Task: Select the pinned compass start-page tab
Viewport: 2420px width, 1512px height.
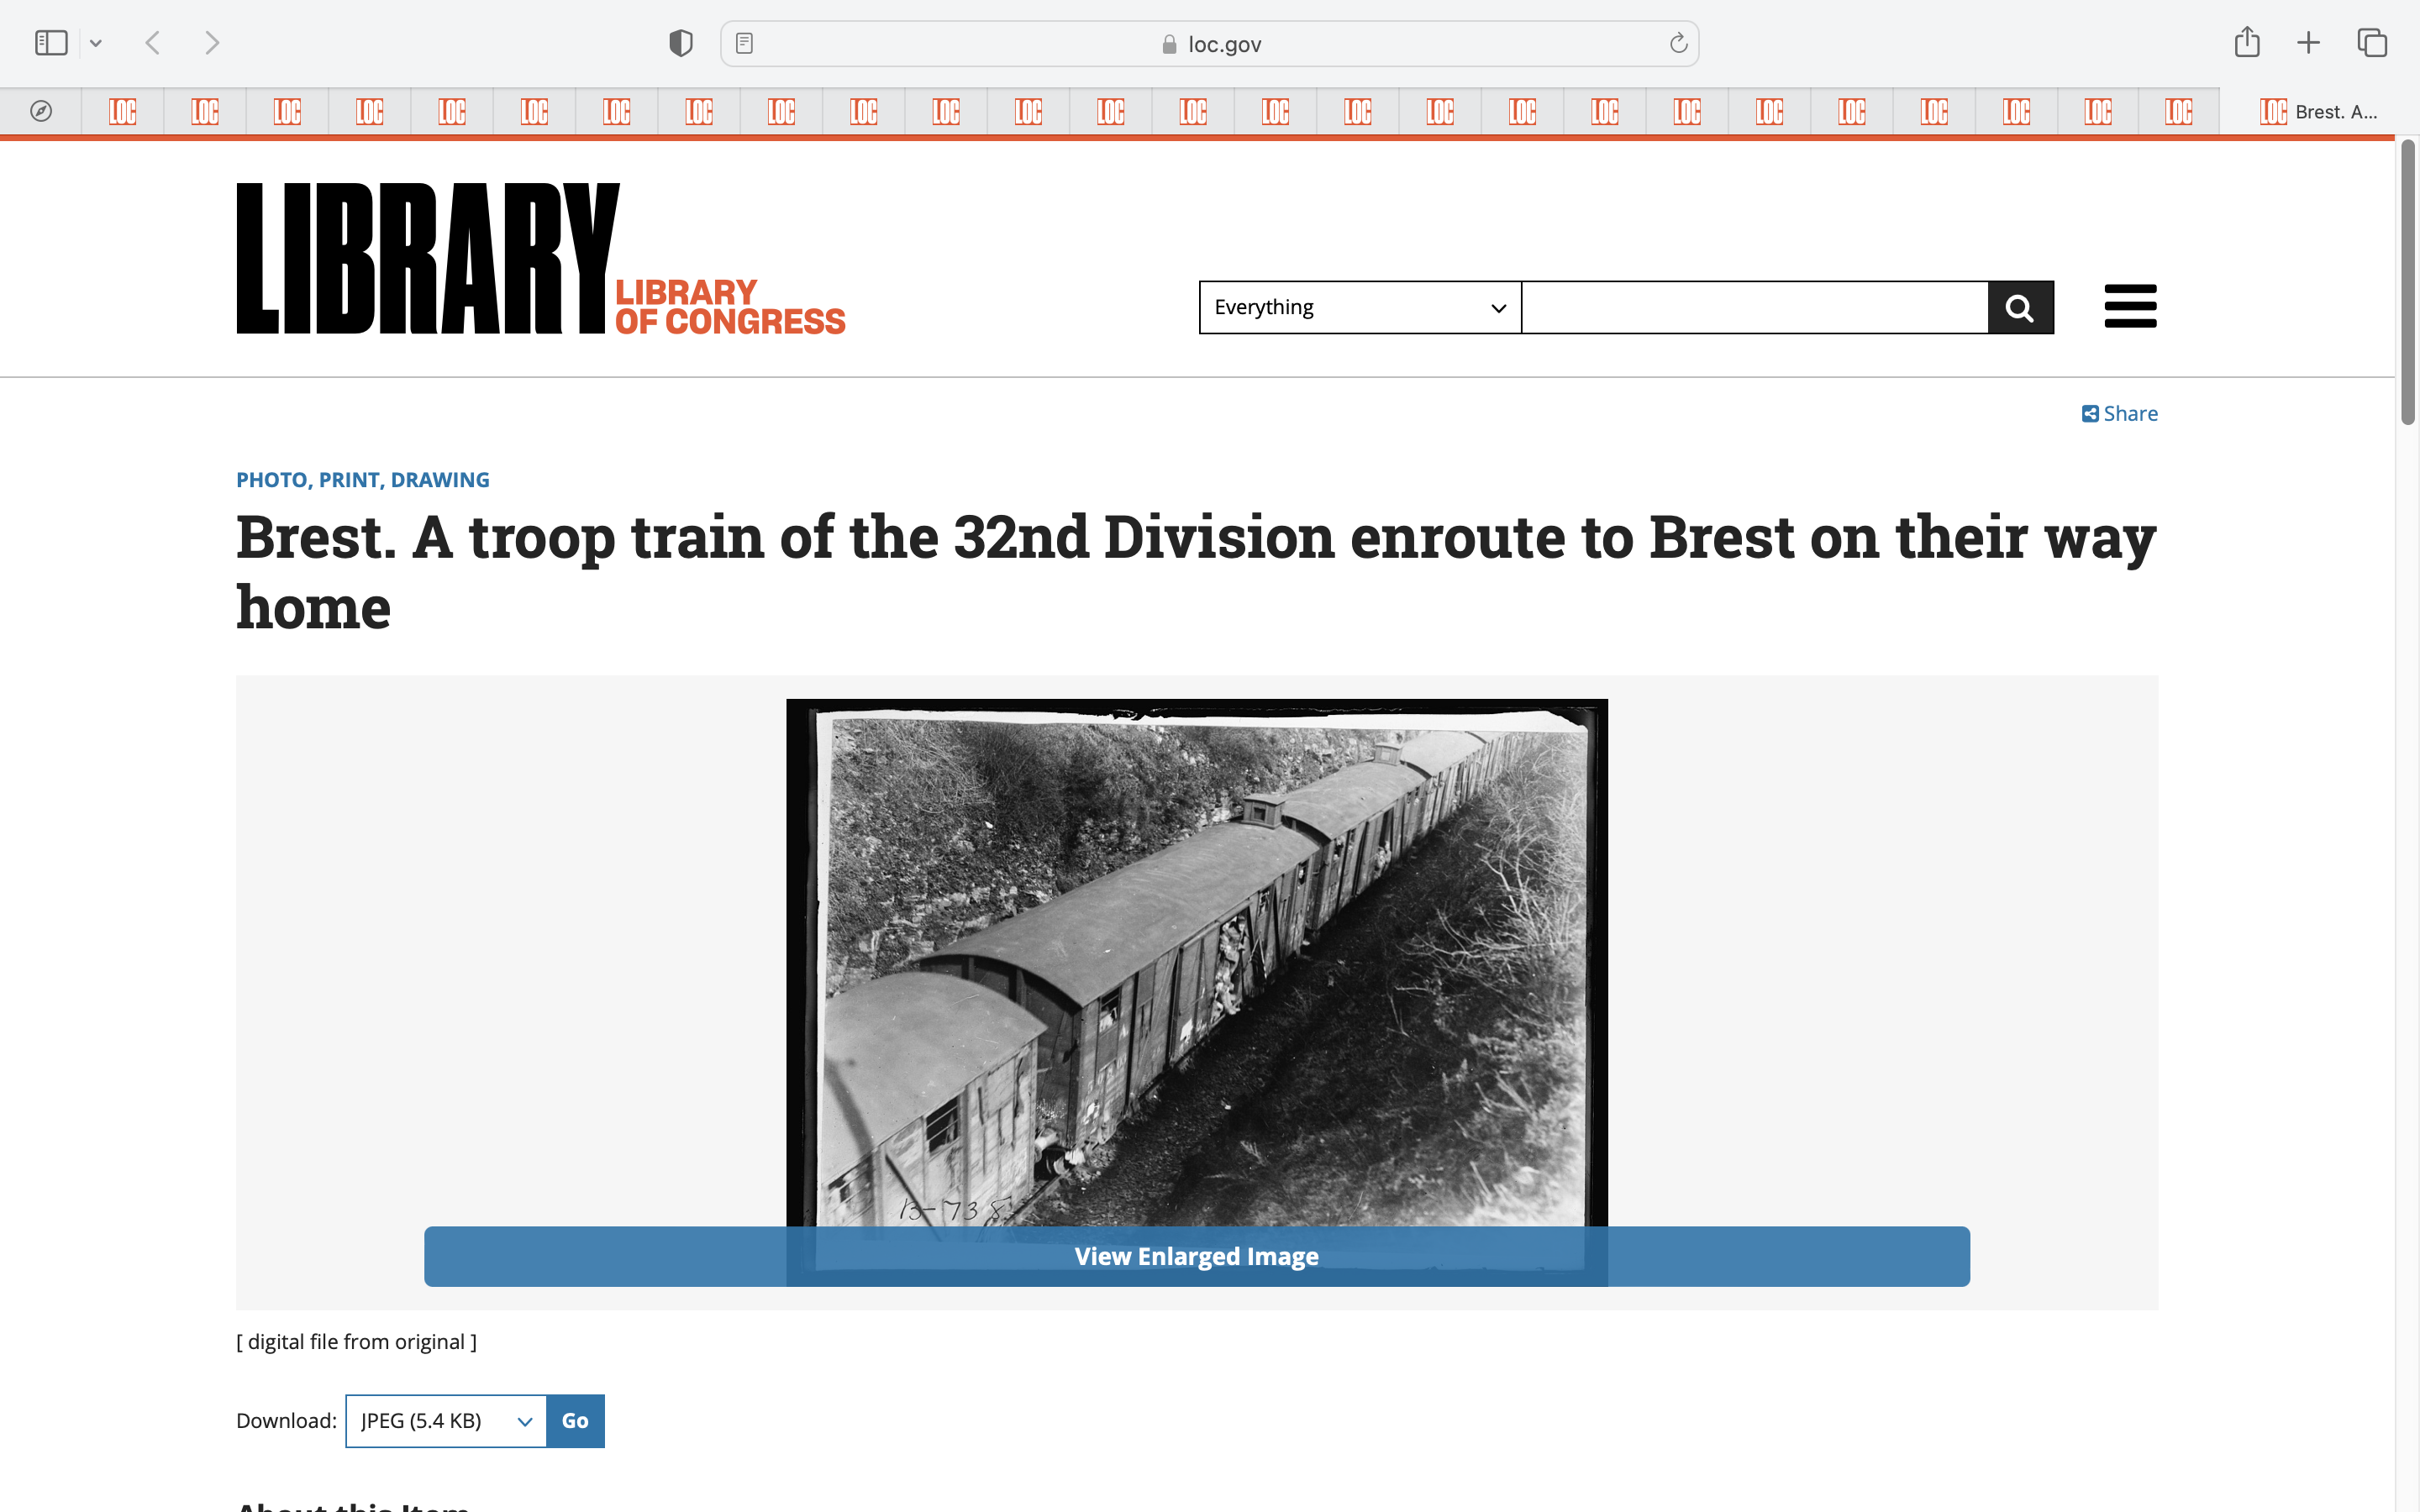Action: coord(41,111)
